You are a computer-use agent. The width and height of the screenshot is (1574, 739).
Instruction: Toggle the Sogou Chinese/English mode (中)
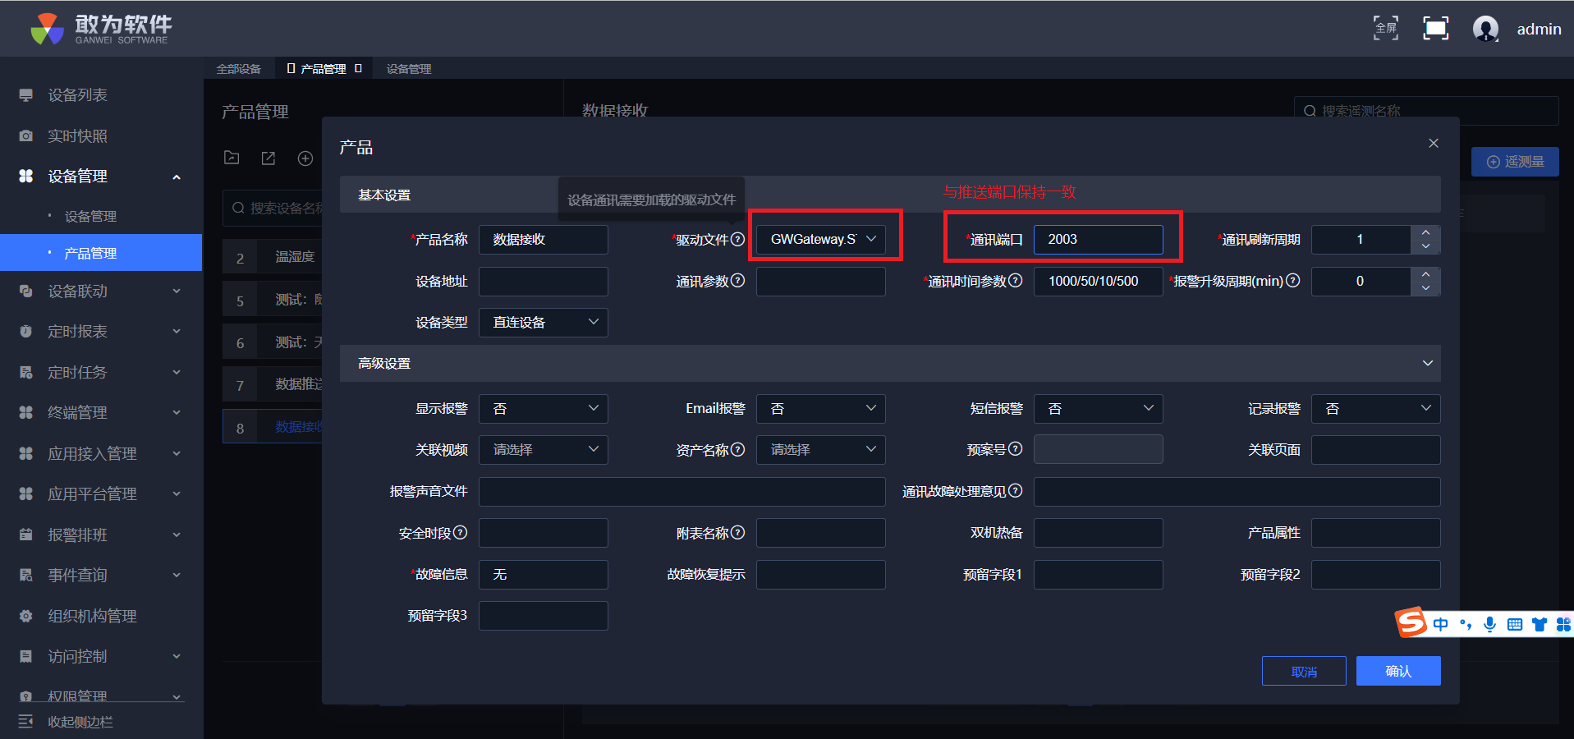(x=1440, y=625)
